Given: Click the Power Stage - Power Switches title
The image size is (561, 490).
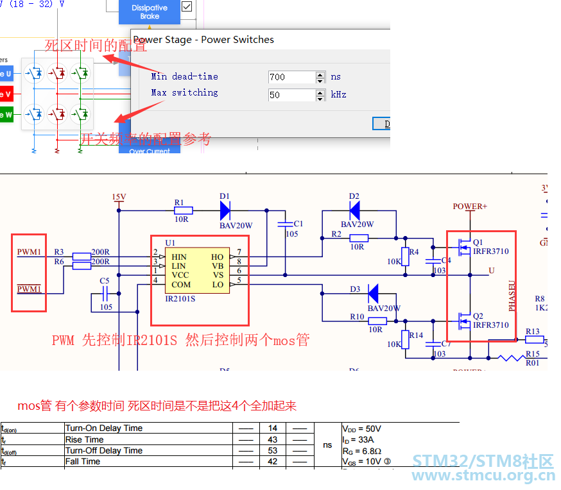Looking at the screenshot, I should pos(203,39).
